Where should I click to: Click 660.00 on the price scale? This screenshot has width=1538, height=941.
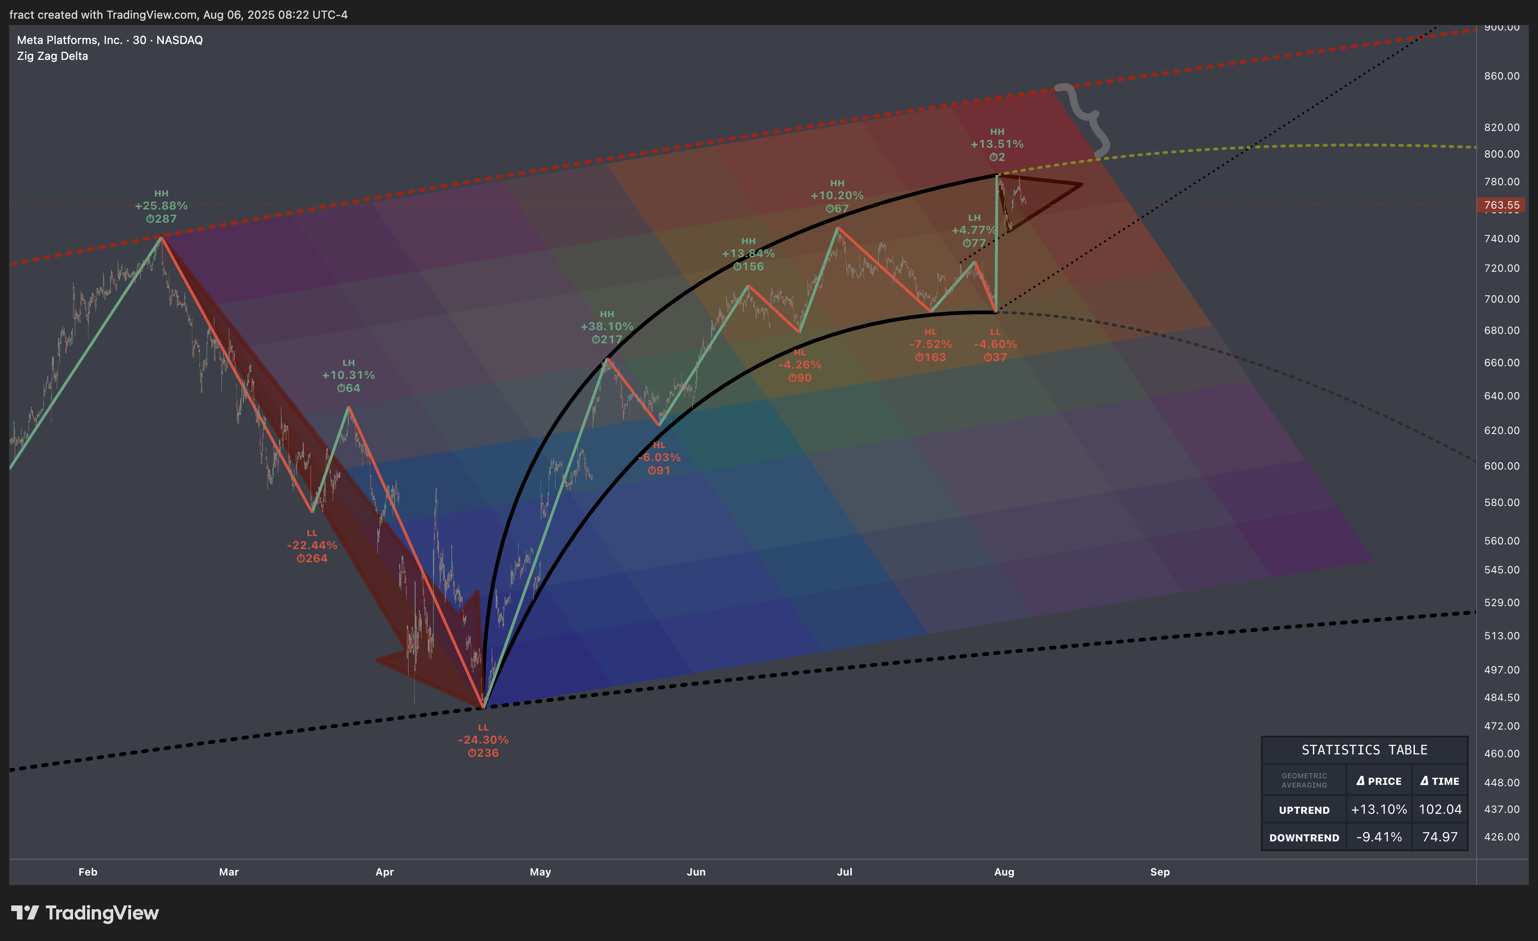(1502, 363)
